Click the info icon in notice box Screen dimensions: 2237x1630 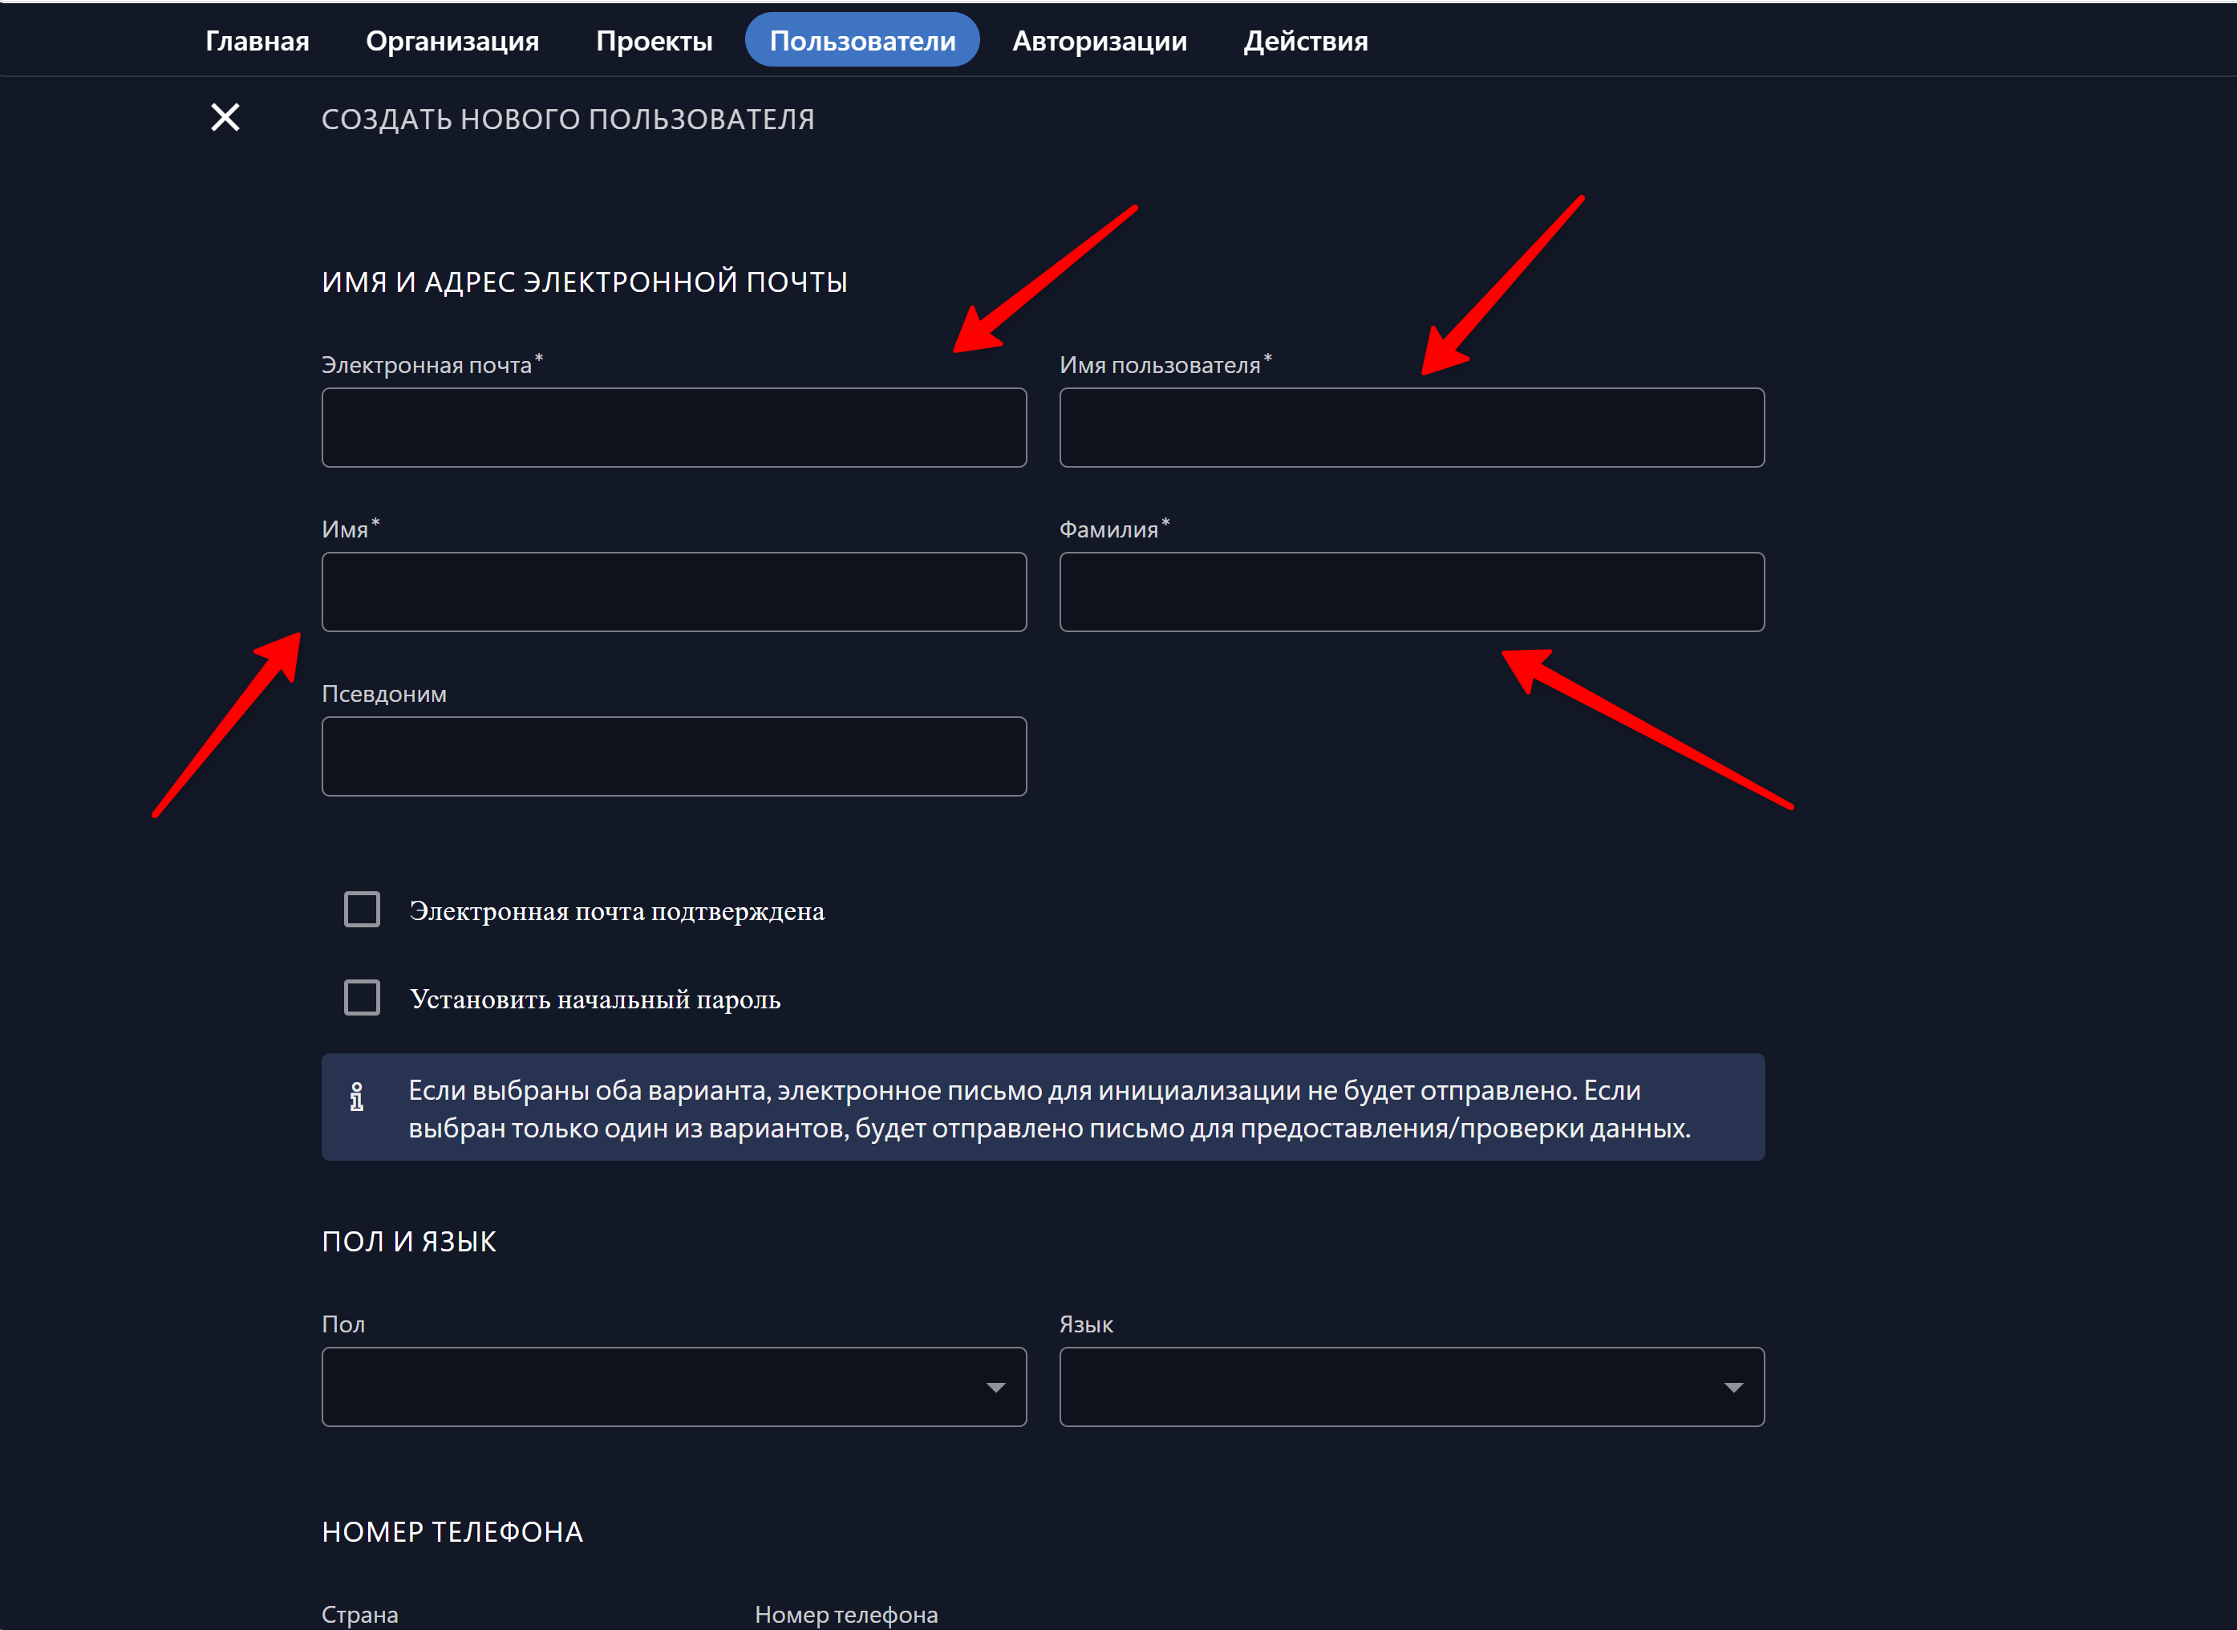[357, 1097]
